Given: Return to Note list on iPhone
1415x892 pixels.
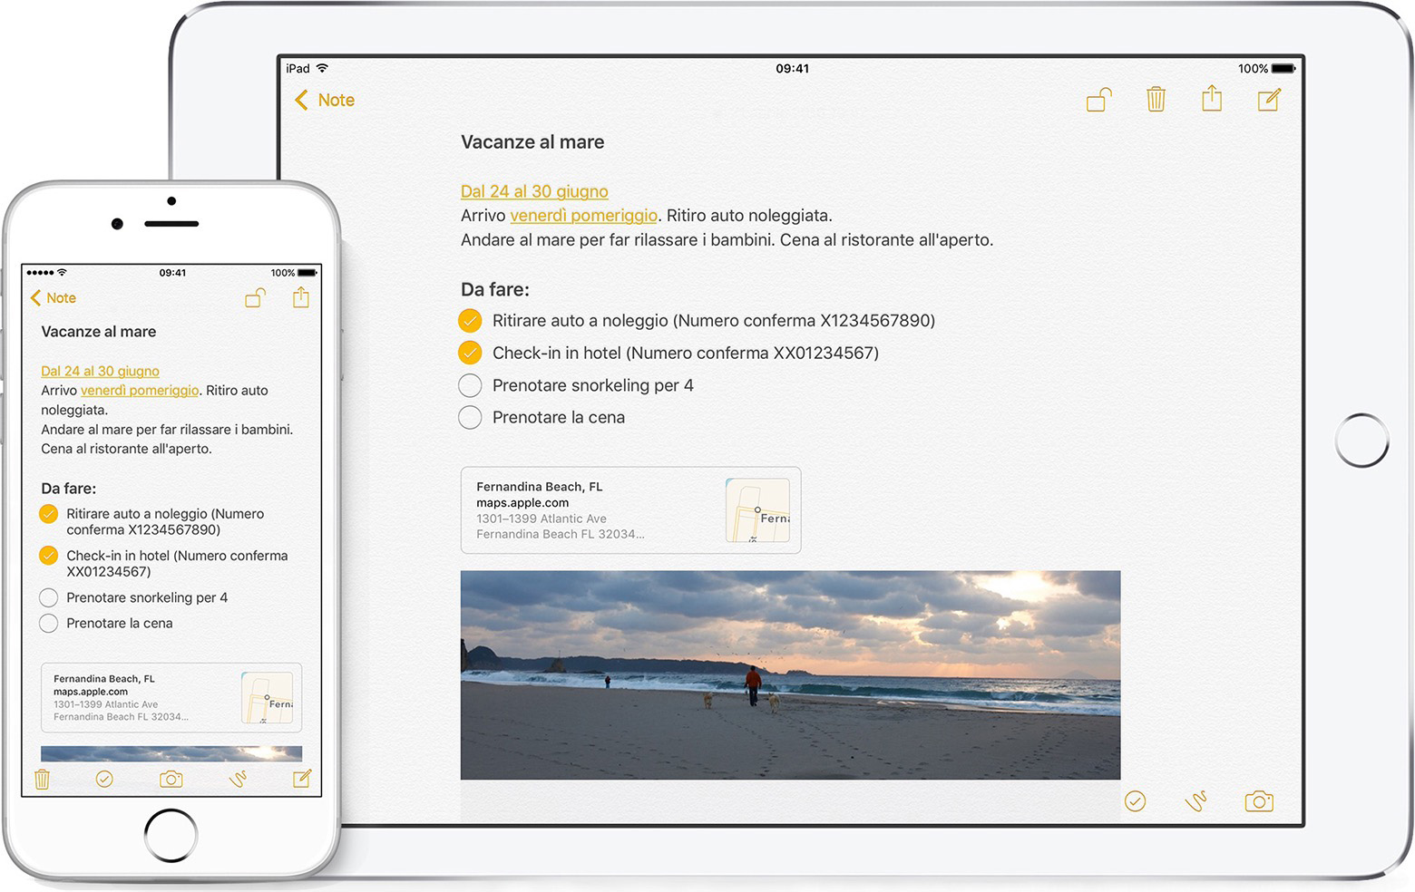Looking at the screenshot, I should tap(54, 297).
